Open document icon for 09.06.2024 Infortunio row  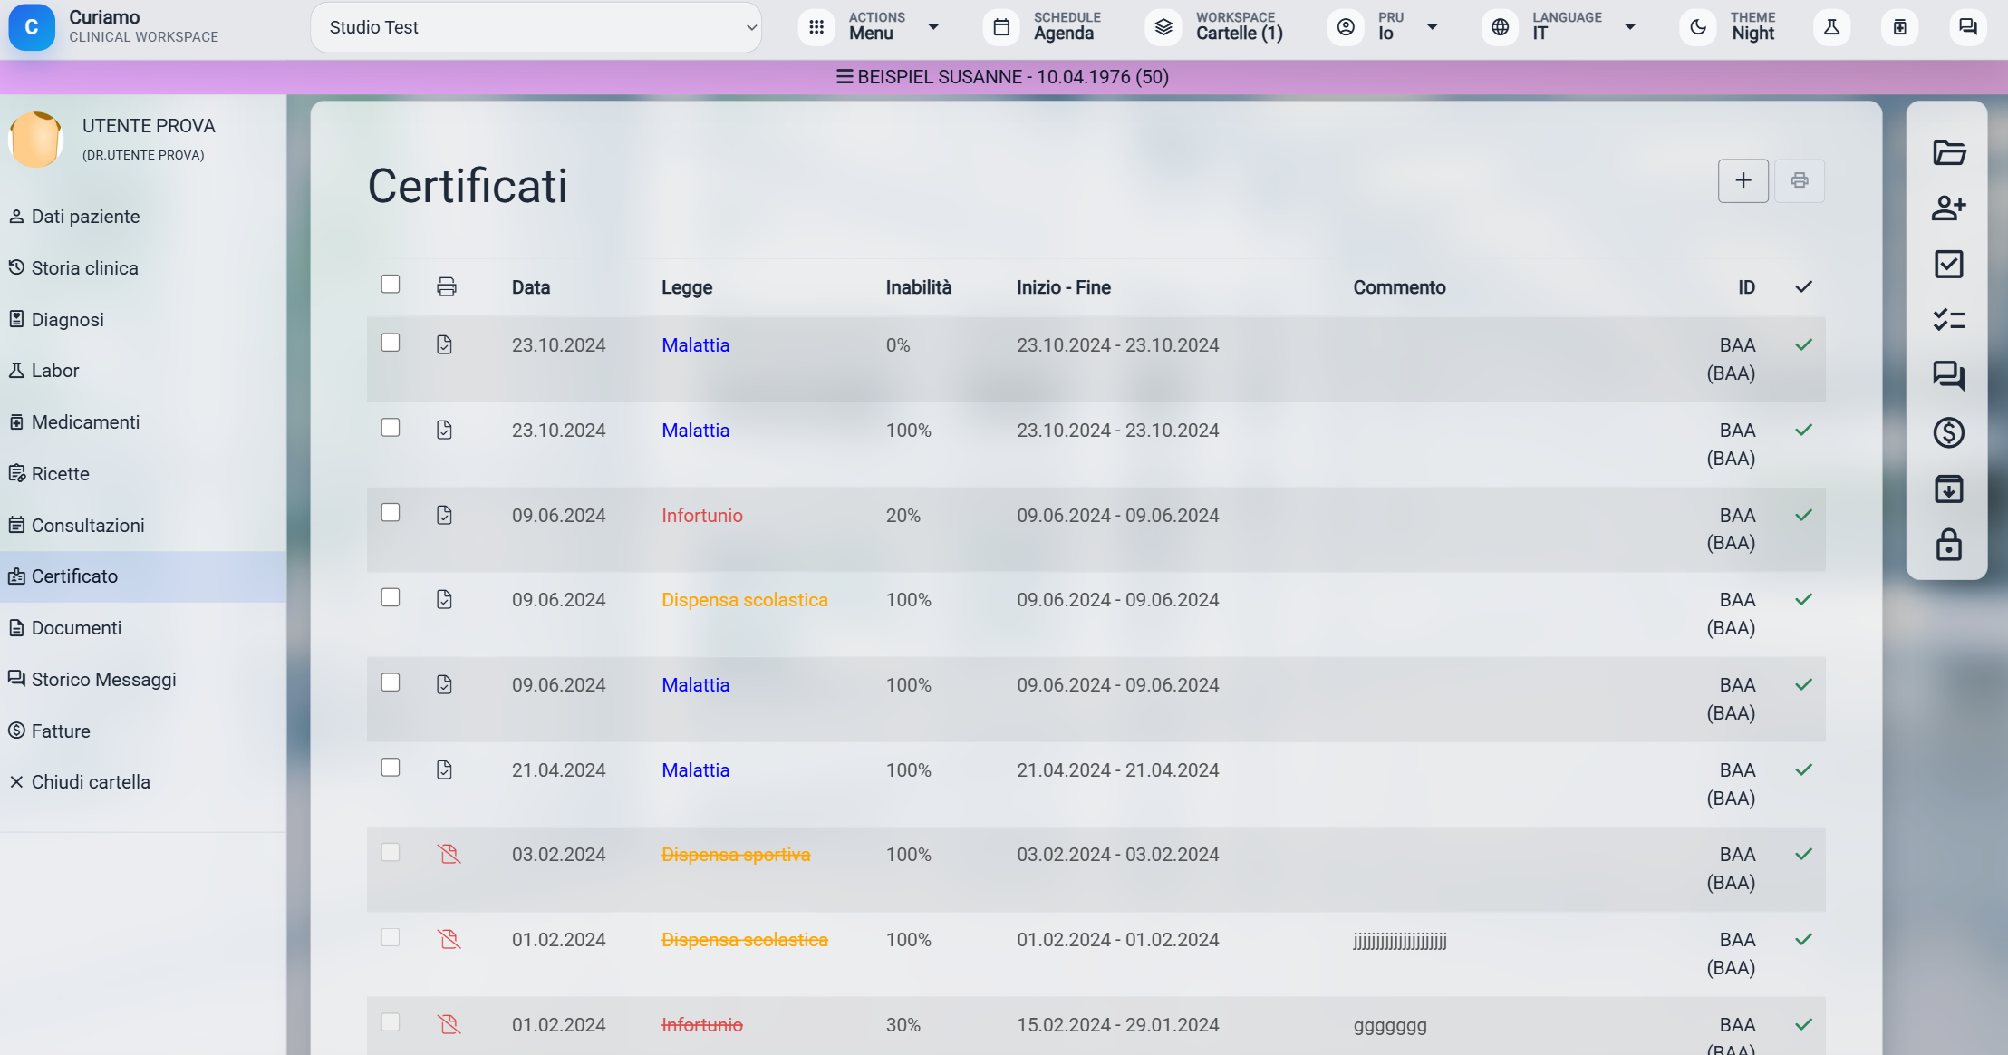(444, 515)
